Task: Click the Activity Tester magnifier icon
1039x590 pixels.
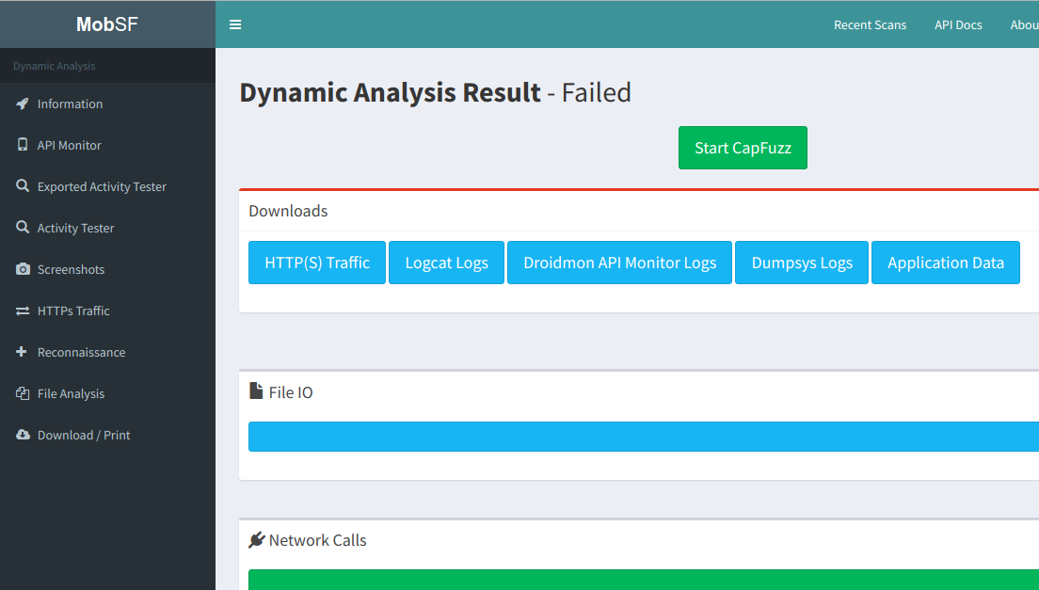Action: (x=23, y=228)
